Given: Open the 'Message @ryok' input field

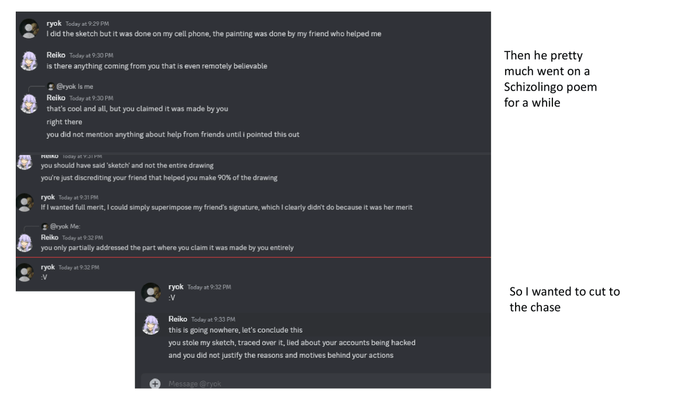Looking at the screenshot, I should point(327,383).
